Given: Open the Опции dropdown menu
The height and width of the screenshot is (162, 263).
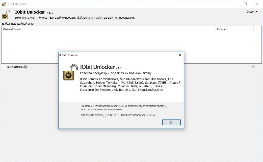Looking at the screenshot, I should pos(252,12).
